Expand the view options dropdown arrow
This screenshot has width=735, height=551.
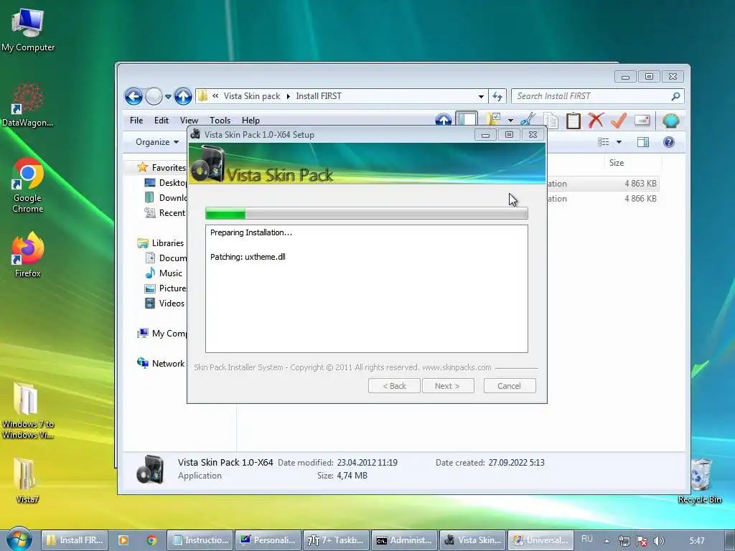[619, 142]
